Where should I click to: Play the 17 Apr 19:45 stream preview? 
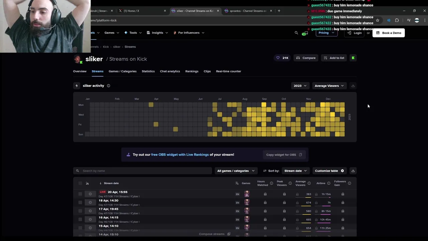(90, 211)
